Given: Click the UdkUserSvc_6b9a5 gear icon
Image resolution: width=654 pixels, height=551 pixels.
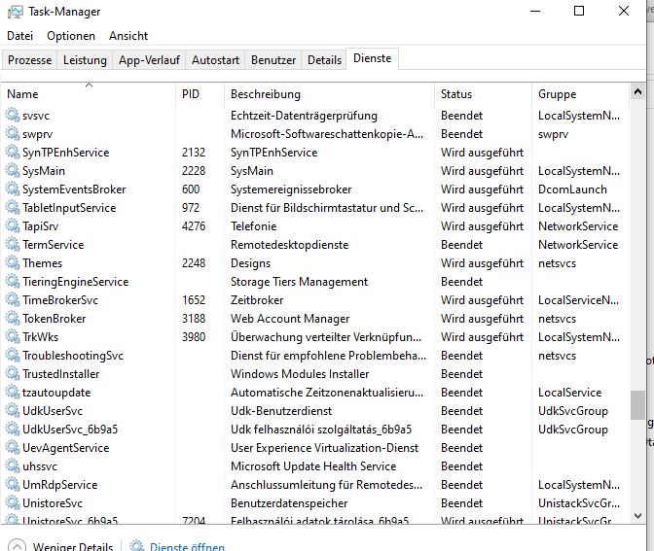Looking at the screenshot, I should coord(13,430).
